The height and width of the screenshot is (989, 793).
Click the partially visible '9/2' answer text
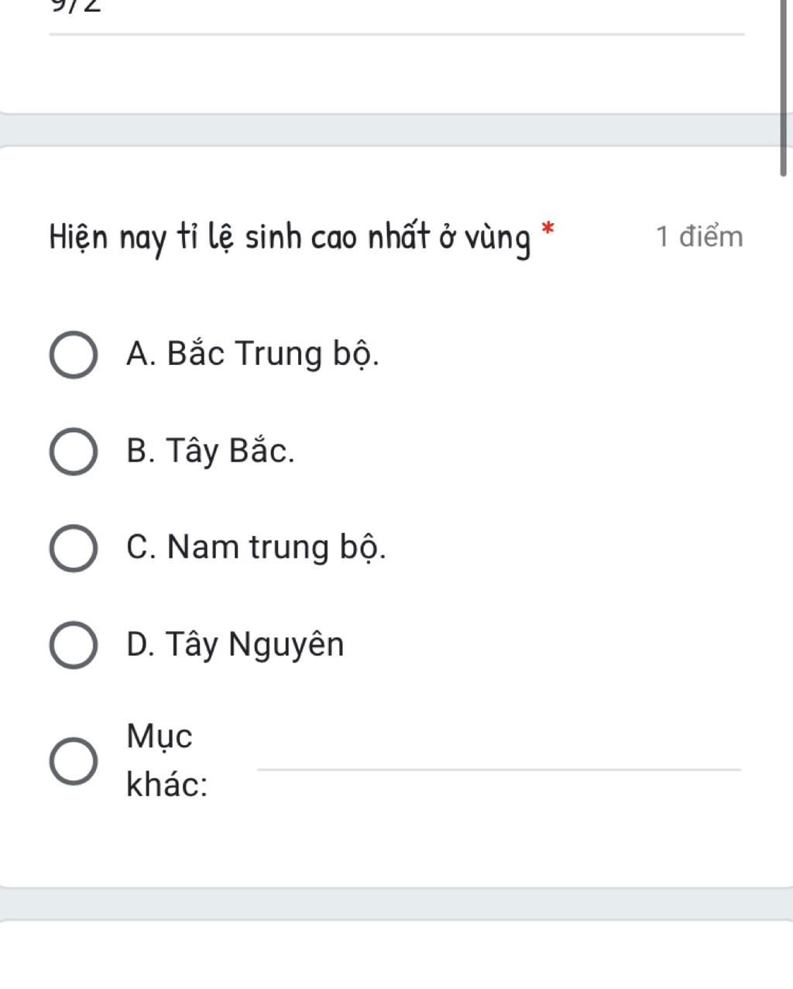76,6
